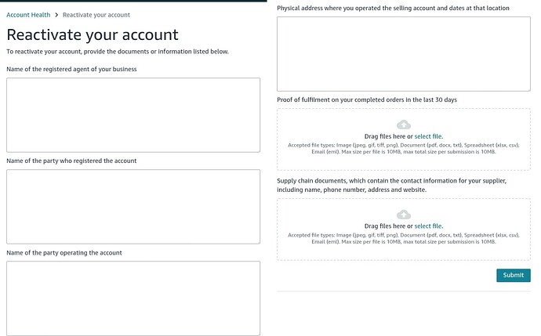
Task: Click the 'Proof of fulfilment' section label
Action: pyautogui.click(x=366, y=99)
